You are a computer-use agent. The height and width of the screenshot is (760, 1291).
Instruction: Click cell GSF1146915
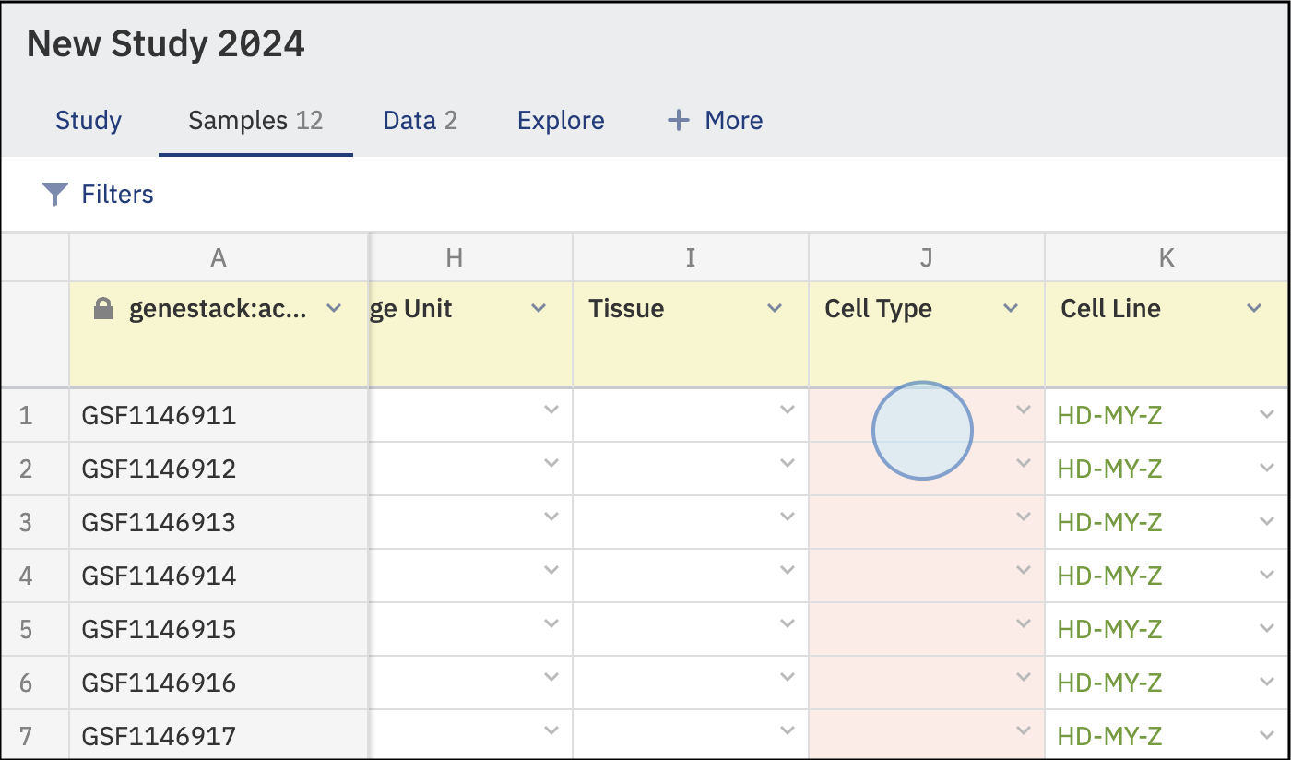[219, 629]
